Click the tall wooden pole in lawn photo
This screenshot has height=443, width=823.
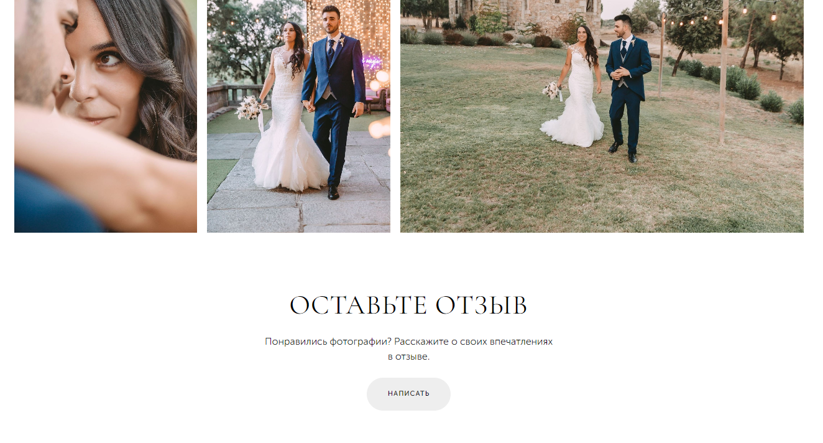pos(724,72)
